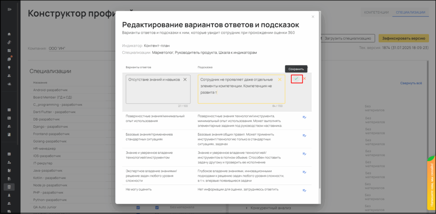This screenshot has width=436, height=214.
Task: Clear the hint text with the yellow X
Action: pyautogui.click(x=280, y=79)
